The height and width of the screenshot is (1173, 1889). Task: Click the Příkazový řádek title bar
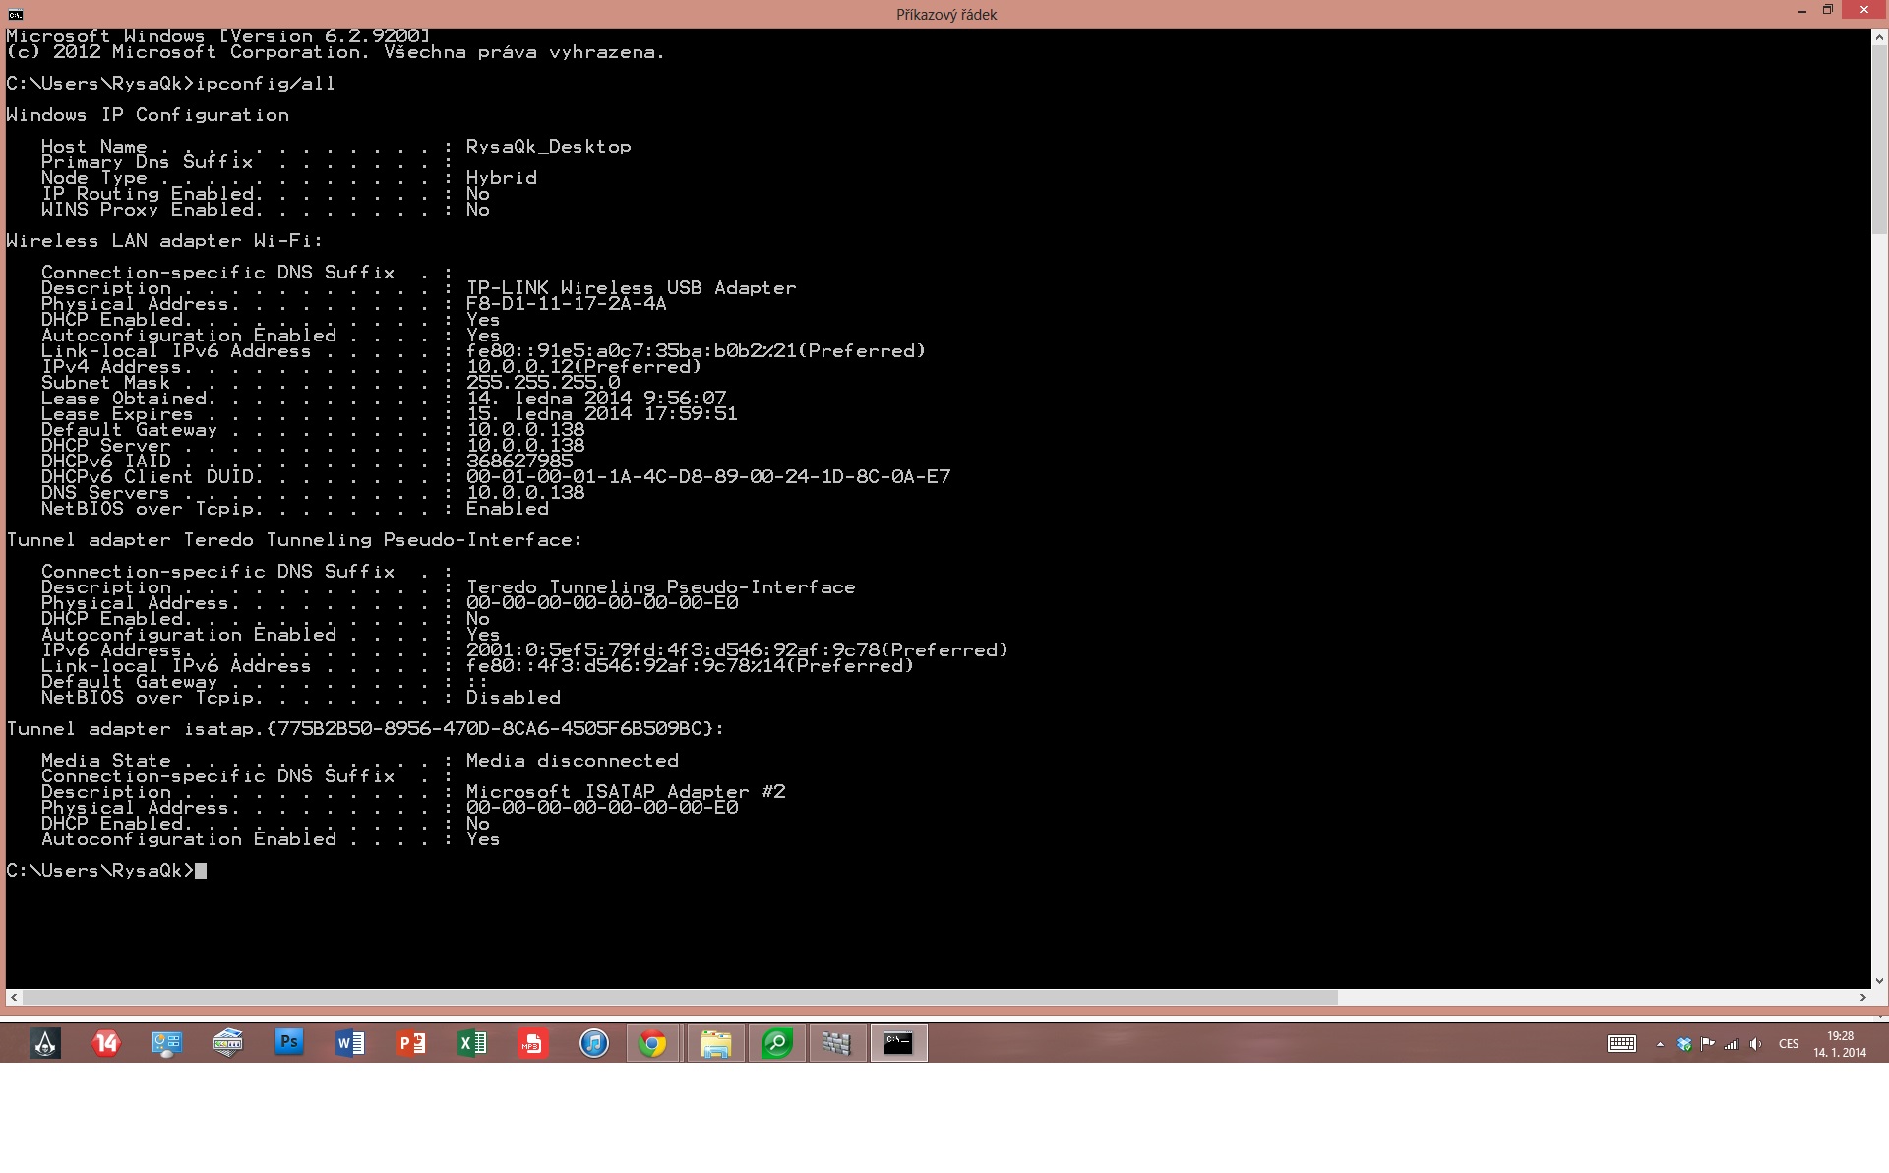(945, 14)
